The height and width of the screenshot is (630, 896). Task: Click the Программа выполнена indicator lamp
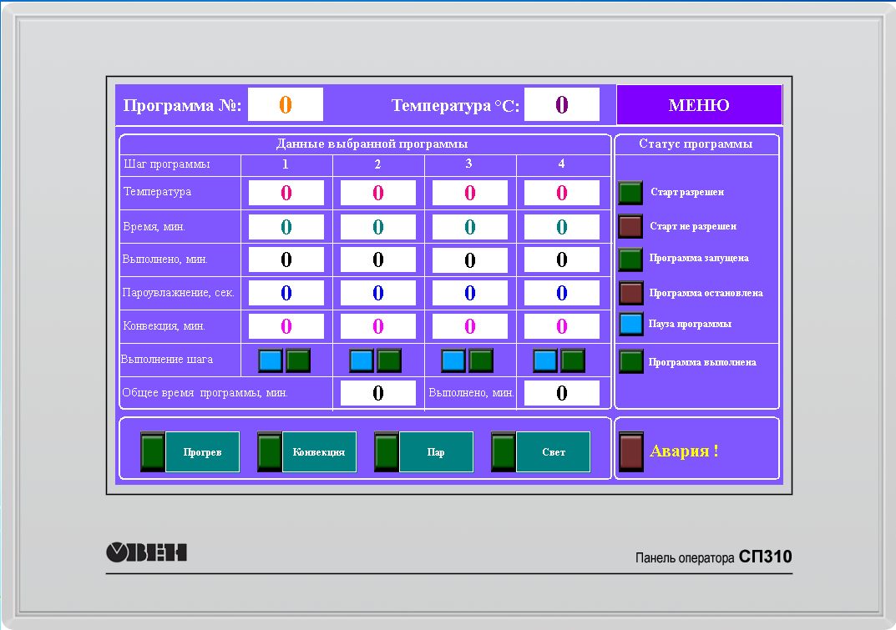tap(630, 361)
